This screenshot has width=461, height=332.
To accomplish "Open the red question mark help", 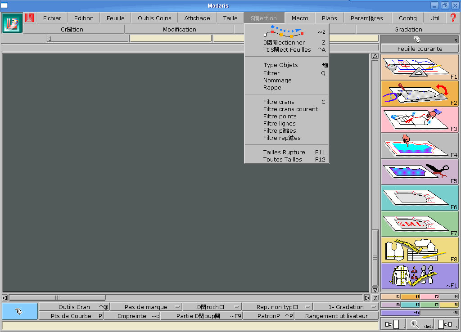I will (453, 18).
